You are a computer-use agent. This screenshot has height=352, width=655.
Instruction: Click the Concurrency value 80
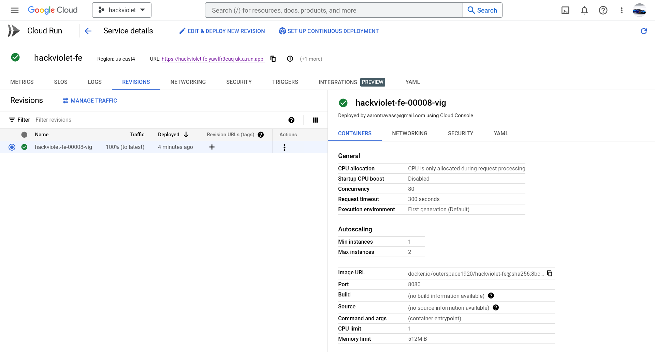coord(411,189)
